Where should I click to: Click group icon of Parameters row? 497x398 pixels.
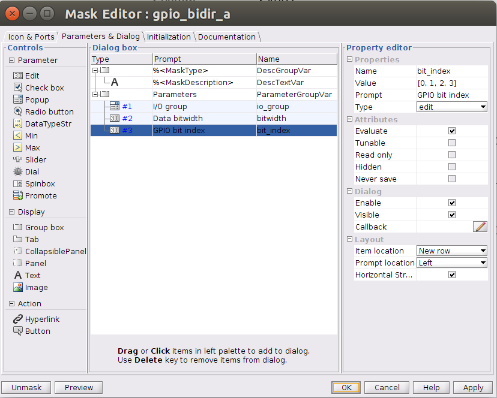point(105,94)
